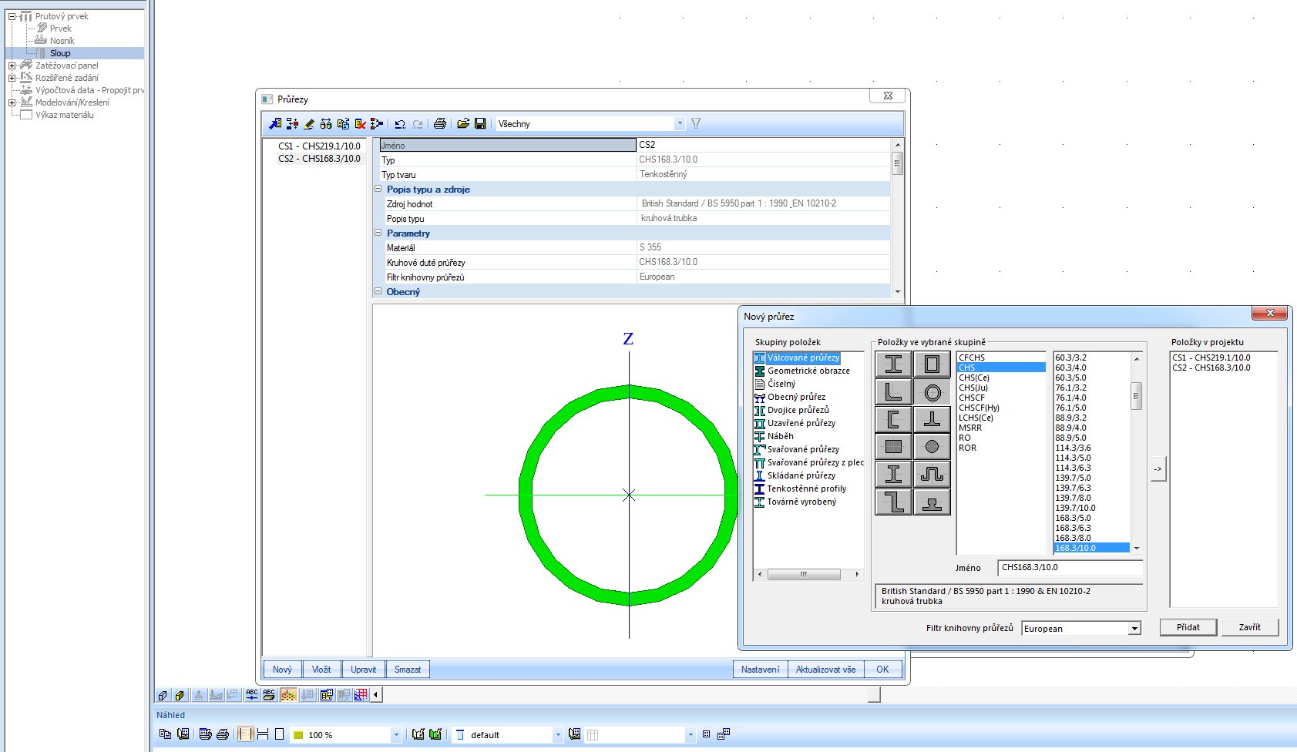Select the L-angle section shape button
The width and height of the screenshot is (1297, 752).
tap(893, 392)
